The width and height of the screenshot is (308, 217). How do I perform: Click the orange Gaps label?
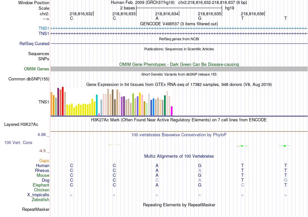[x=44, y=161]
